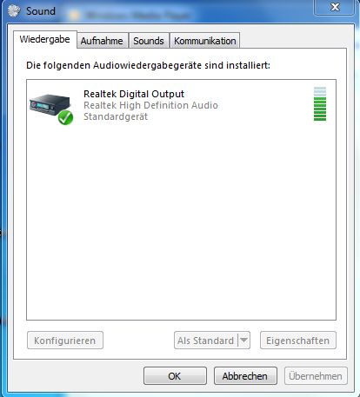
Task: Confirm the dialog with OK
Action: coord(175,376)
